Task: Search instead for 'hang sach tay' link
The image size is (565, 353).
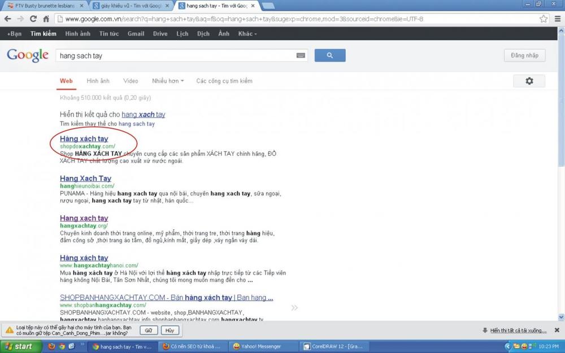Action: [137, 124]
